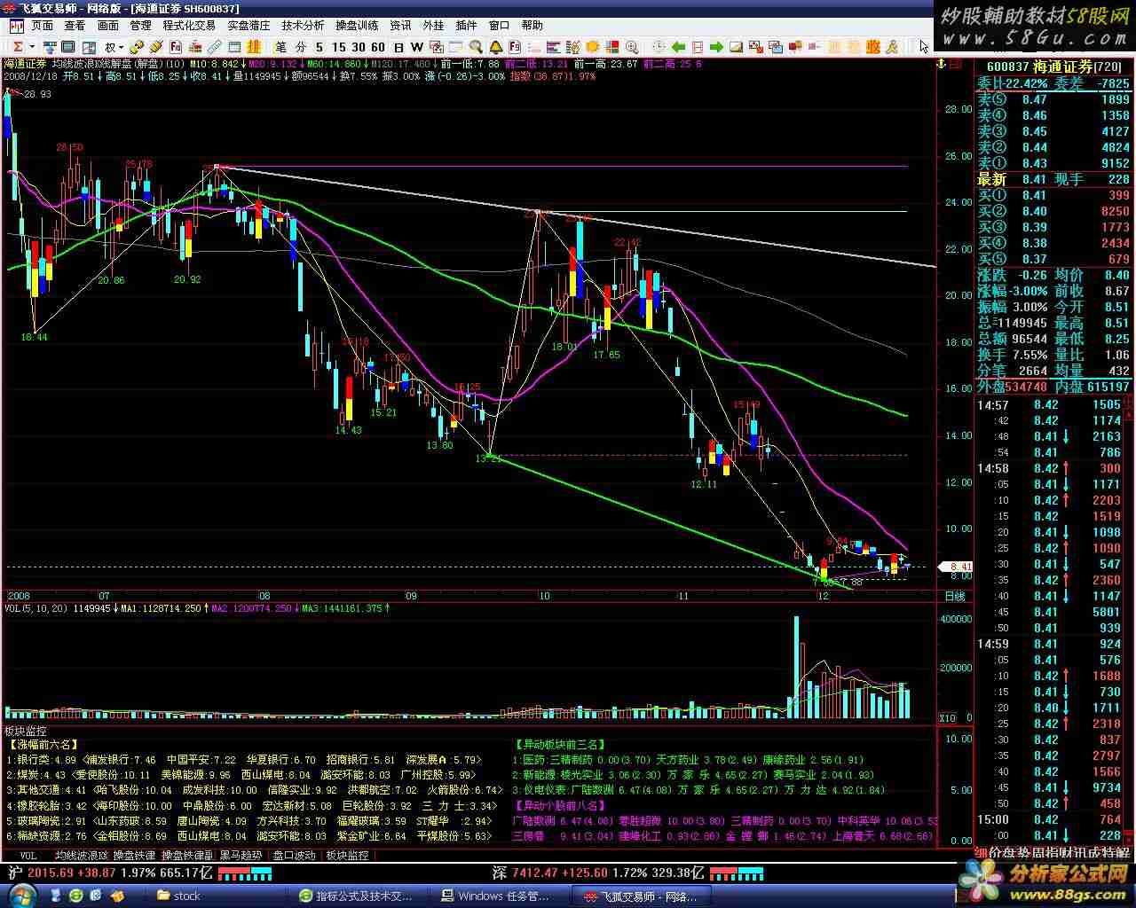Viewport: 1136px width, 908px height.
Task: Open the 程式化交易 menu
Action: click(x=189, y=26)
